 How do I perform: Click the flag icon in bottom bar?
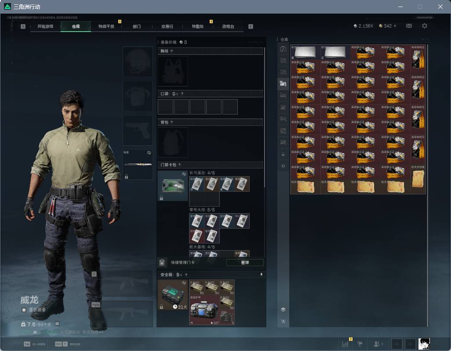coord(360,344)
